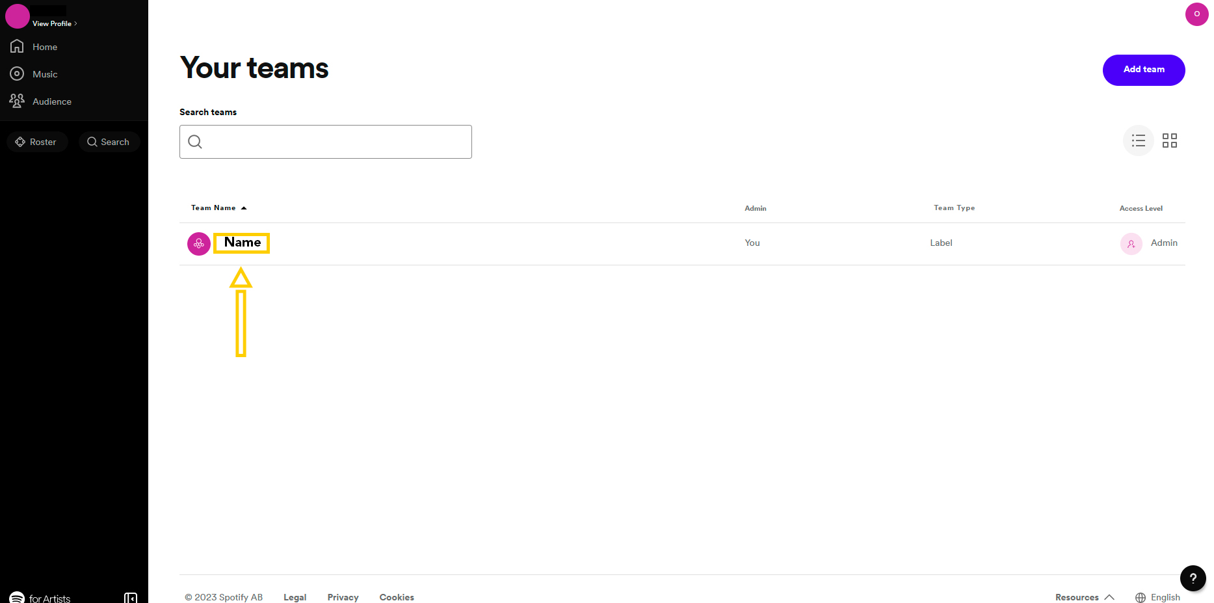
Task: Open the Audience section
Action: pos(40,101)
